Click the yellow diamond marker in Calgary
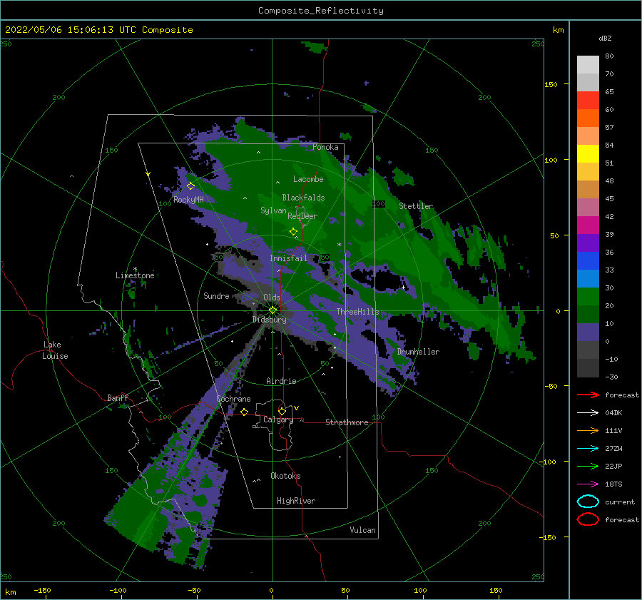Screen dimensions: 642x600 282,411
